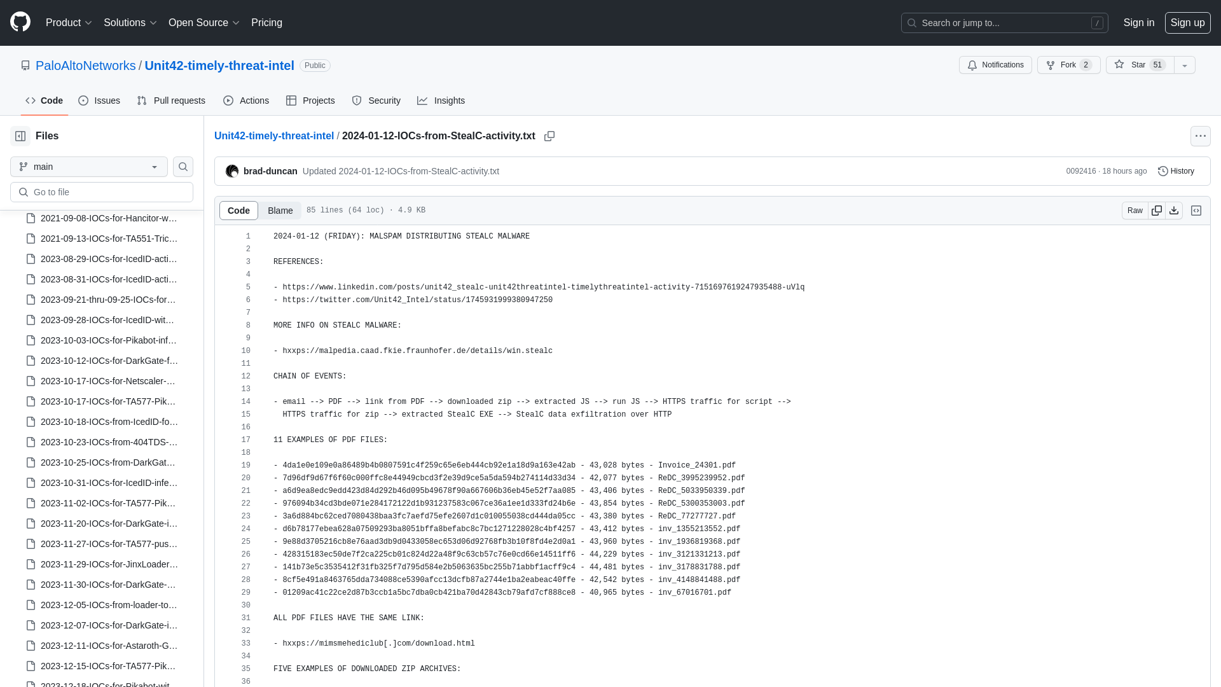Click the Notifications bell icon
This screenshot has width=1221, height=687.
(973, 66)
